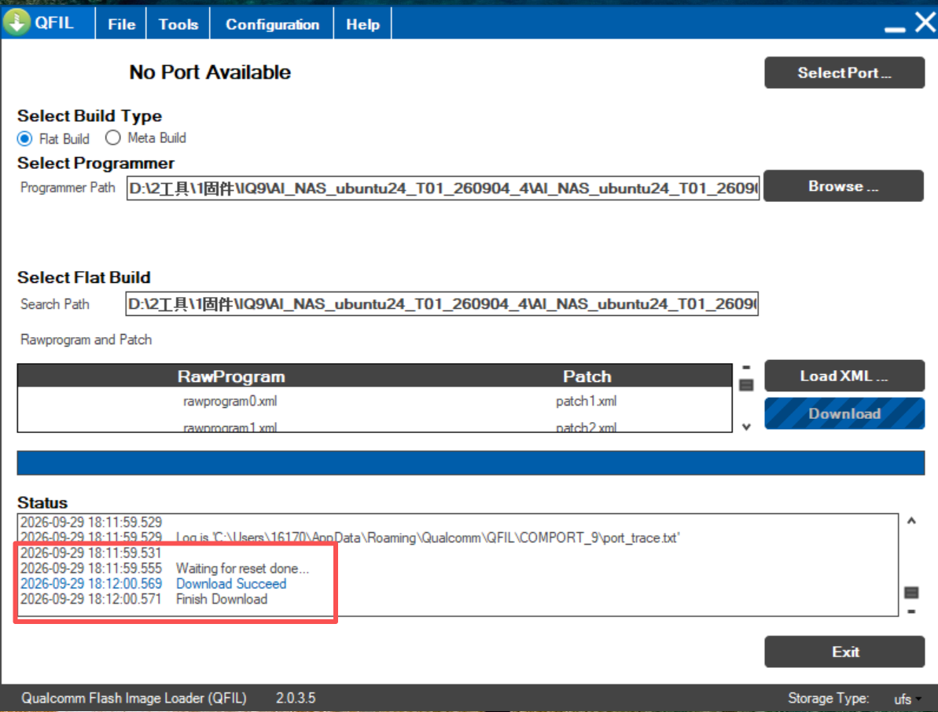Click the list icon beside the RawProgram table

[746, 384]
